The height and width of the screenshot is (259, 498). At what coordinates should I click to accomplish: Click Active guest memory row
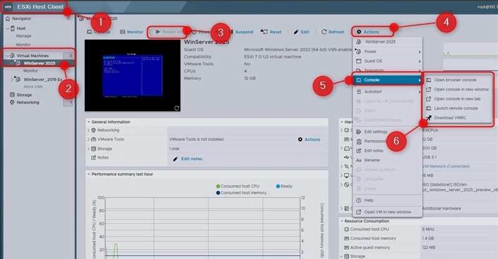pos(419,248)
